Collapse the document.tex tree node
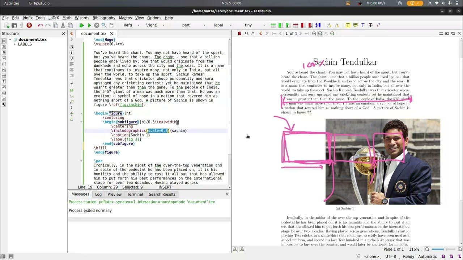The width and height of the screenshot is (463, 260). pyautogui.click(x=10, y=40)
